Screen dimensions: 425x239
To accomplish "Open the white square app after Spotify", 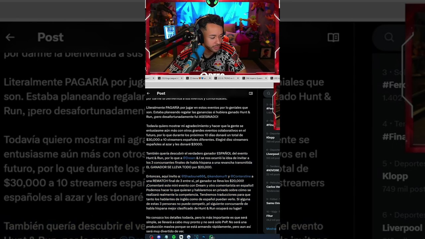I will coord(181,237).
